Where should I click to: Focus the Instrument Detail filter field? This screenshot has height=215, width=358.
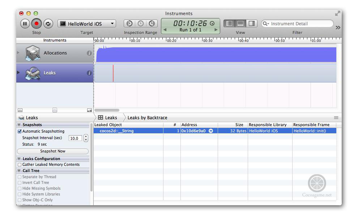point(297,23)
